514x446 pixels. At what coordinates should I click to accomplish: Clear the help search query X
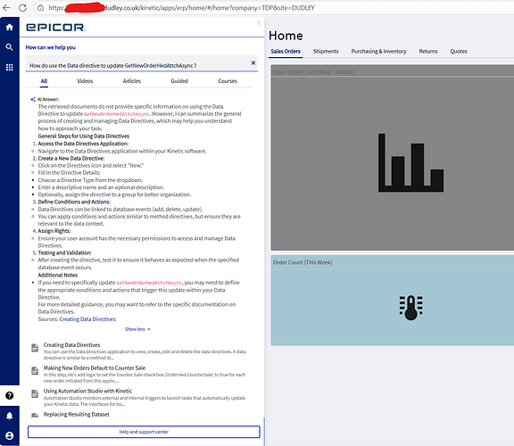(x=253, y=63)
